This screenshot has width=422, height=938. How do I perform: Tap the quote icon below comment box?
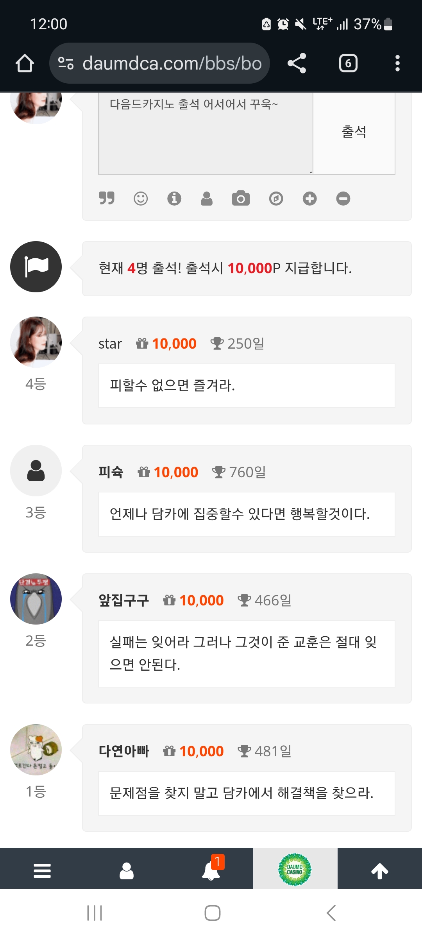point(107,198)
